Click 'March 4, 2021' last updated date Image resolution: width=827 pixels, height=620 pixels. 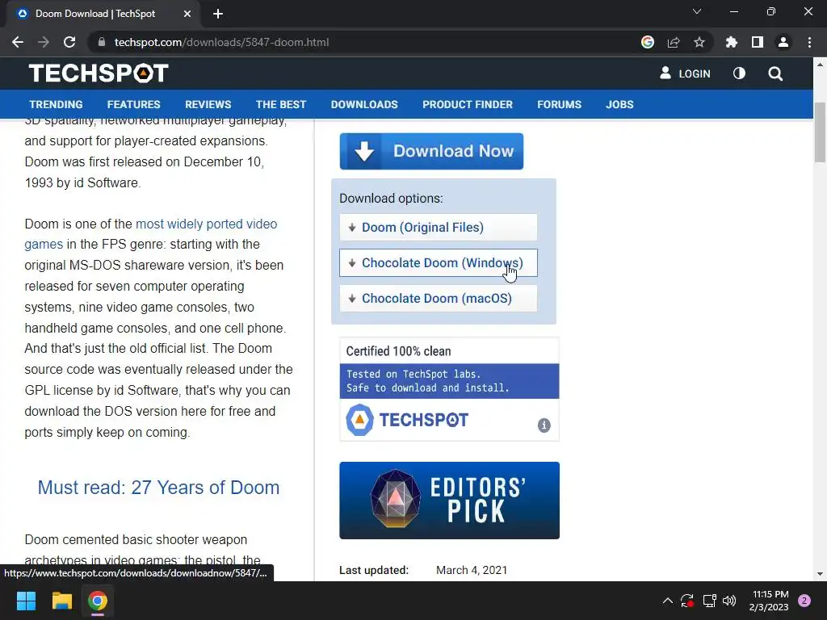click(472, 570)
